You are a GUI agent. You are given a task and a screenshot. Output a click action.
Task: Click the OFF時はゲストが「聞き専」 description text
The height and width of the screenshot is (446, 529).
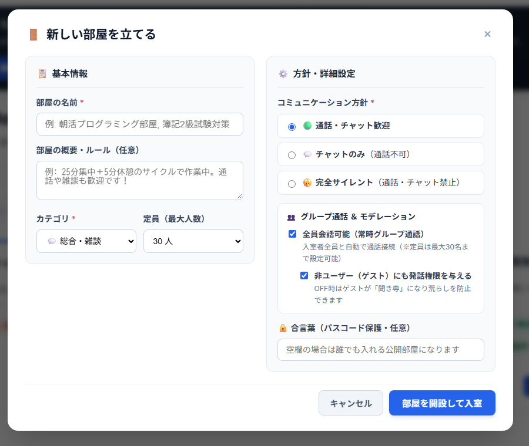pyautogui.click(x=393, y=294)
